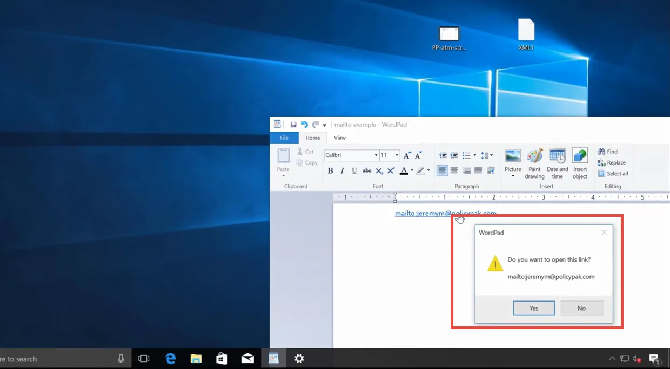Click Replace in the Editing group
The height and width of the screenshot is (369, 670).
612,162
